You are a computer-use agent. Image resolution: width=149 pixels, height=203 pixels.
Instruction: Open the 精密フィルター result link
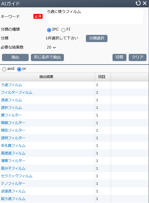(13, 130)
